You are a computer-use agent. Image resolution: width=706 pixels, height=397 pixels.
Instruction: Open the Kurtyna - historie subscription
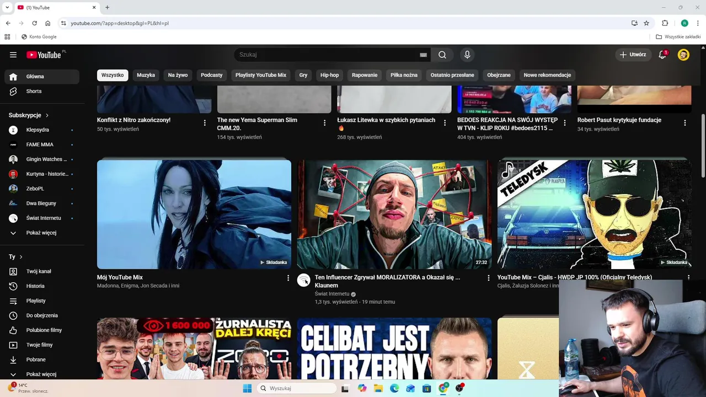point(42,174)
